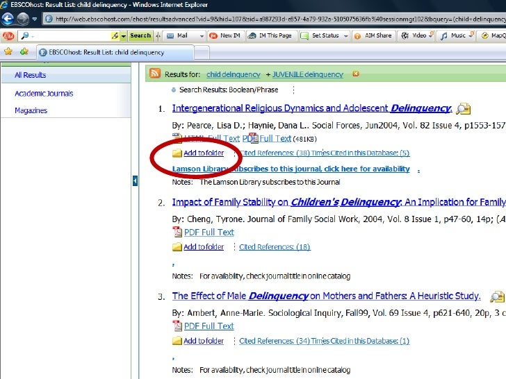This screenshot has width=506, height=379.
Task: Click the Mail toolbar button
Action: click(178, 35)
